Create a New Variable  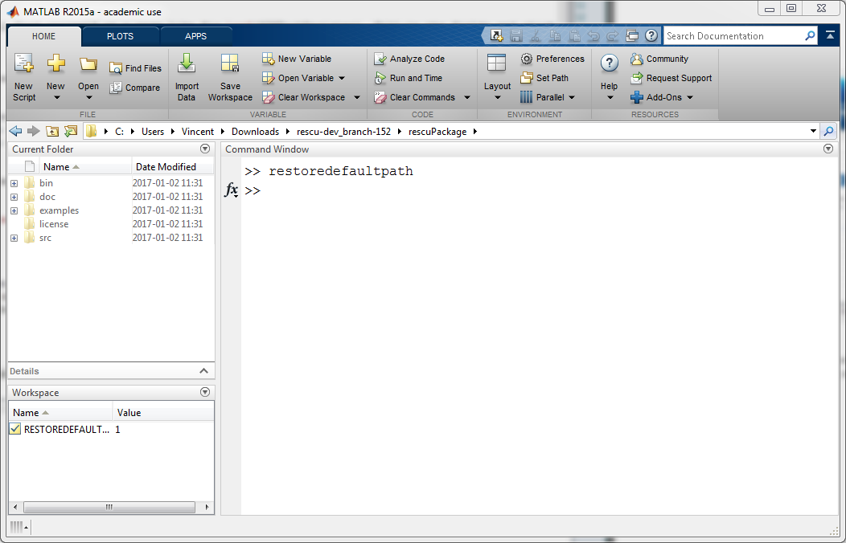tap(297, 58)
